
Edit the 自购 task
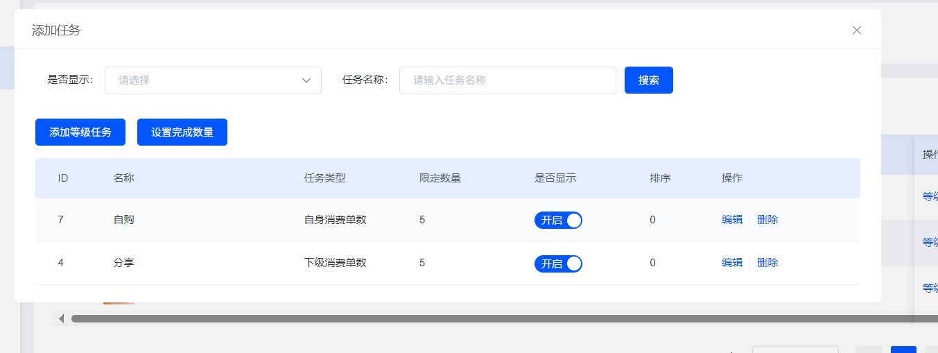tap(732, 220)
